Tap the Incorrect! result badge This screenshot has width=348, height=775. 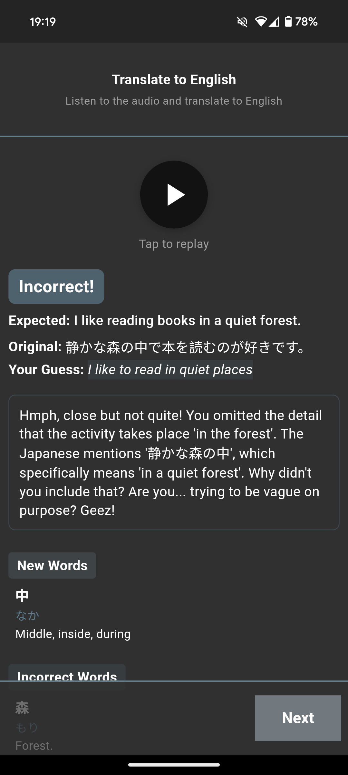(x=56, y=286)
